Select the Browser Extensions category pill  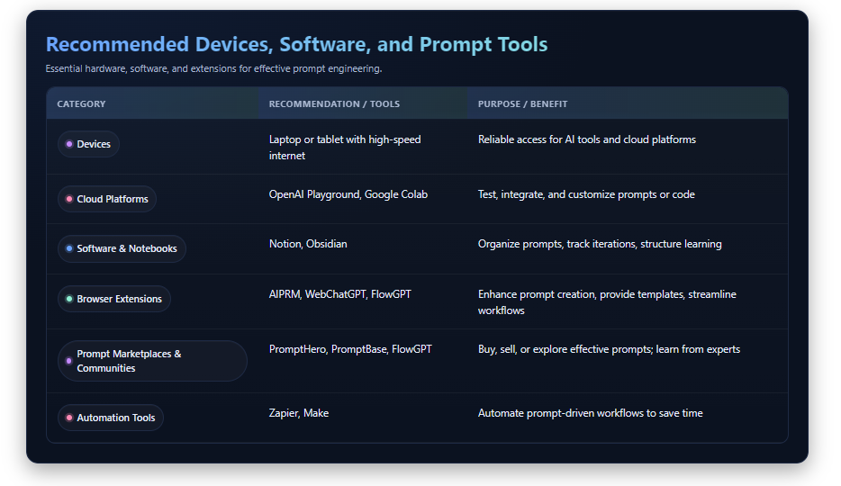[114, 299]
